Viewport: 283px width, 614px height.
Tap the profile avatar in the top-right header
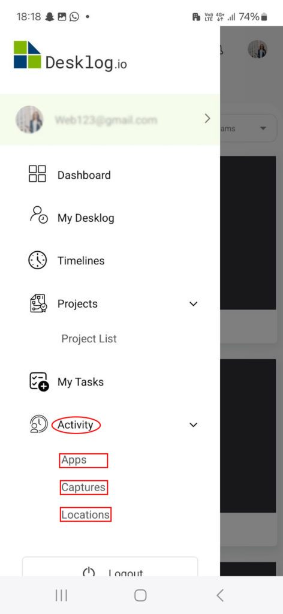pyautogui.click(x=258, y=49)
